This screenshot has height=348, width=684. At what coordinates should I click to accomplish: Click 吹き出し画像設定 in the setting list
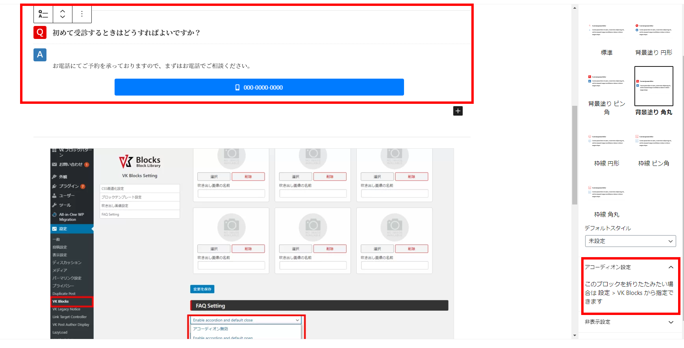pos(140,206)
